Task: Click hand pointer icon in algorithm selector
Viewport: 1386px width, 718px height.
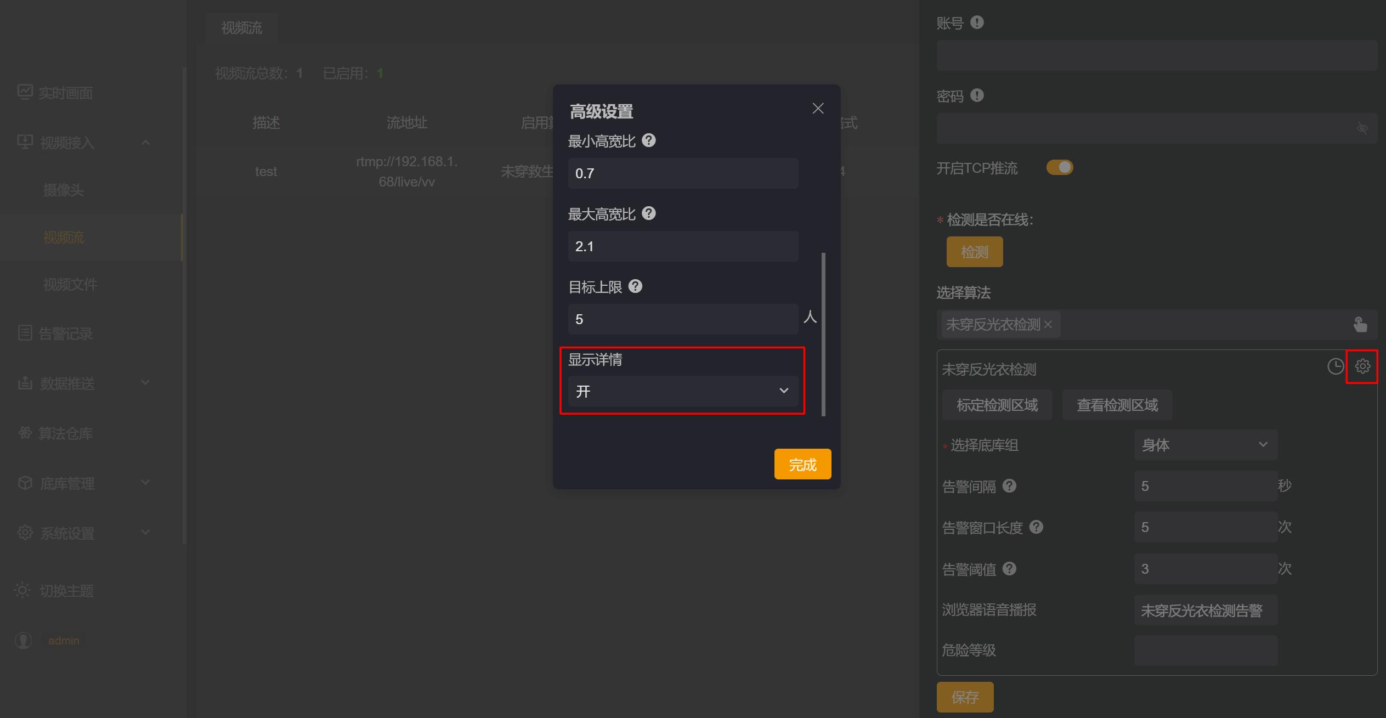Action: pyautogui.click(x=1360, y=325)
